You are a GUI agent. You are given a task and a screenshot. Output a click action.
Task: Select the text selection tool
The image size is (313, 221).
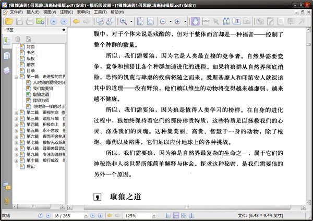[236, 21]
